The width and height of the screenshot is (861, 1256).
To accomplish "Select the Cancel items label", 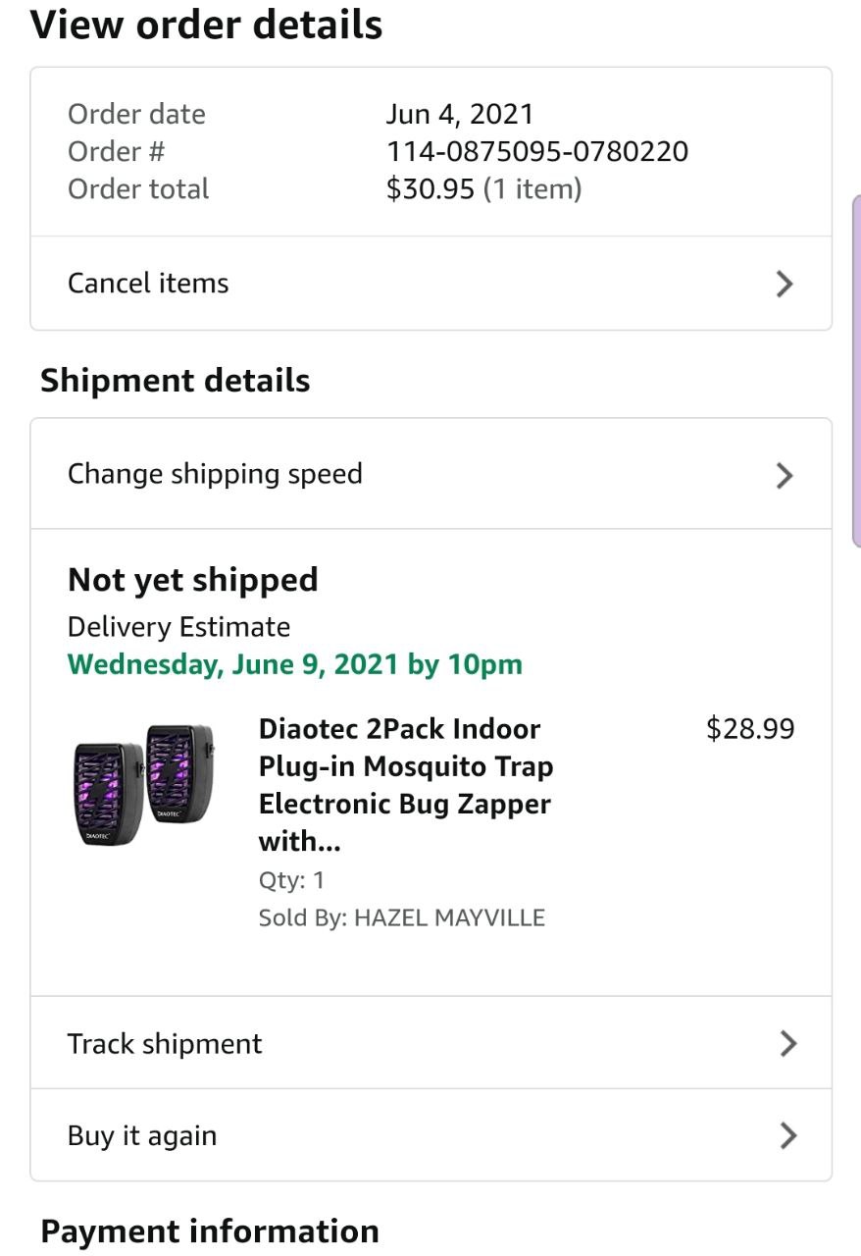I will (148, 284).
